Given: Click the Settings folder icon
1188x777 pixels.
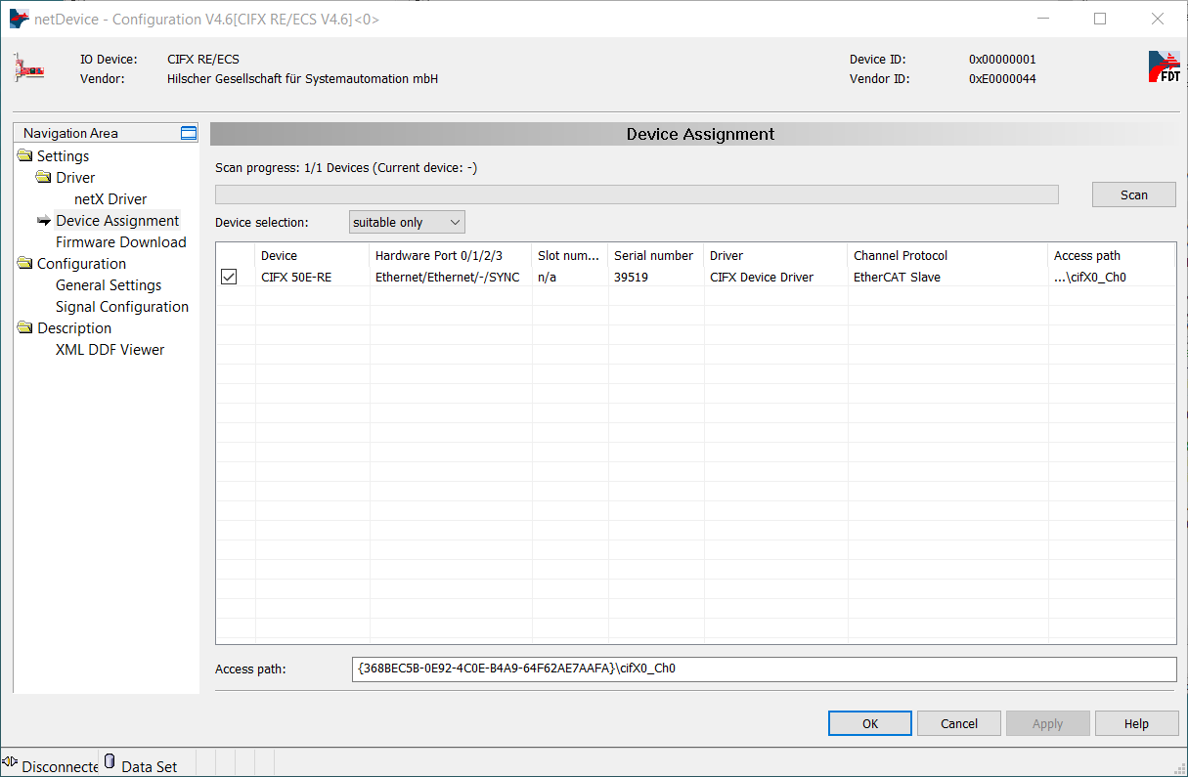Looking at the screenshot, I should 24,156.
